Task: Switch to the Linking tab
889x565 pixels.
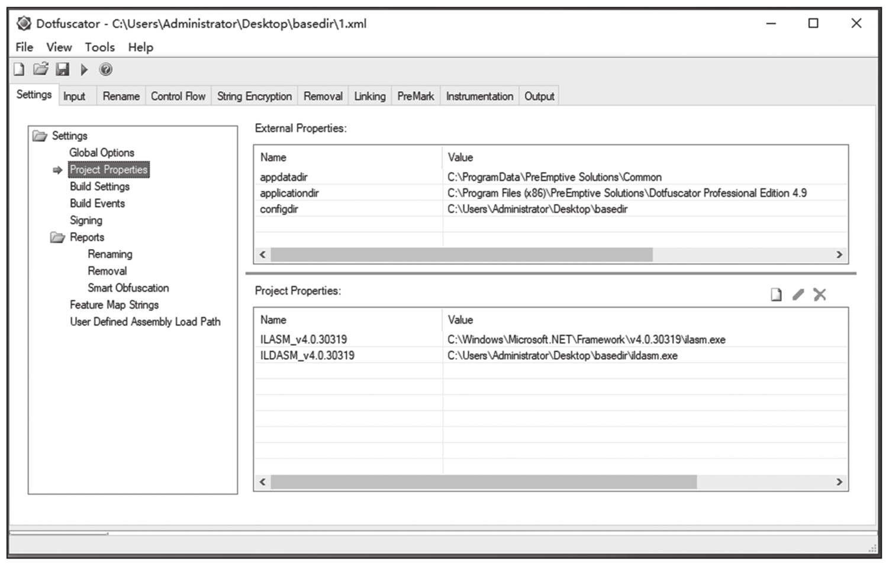Action: point(370,96)
